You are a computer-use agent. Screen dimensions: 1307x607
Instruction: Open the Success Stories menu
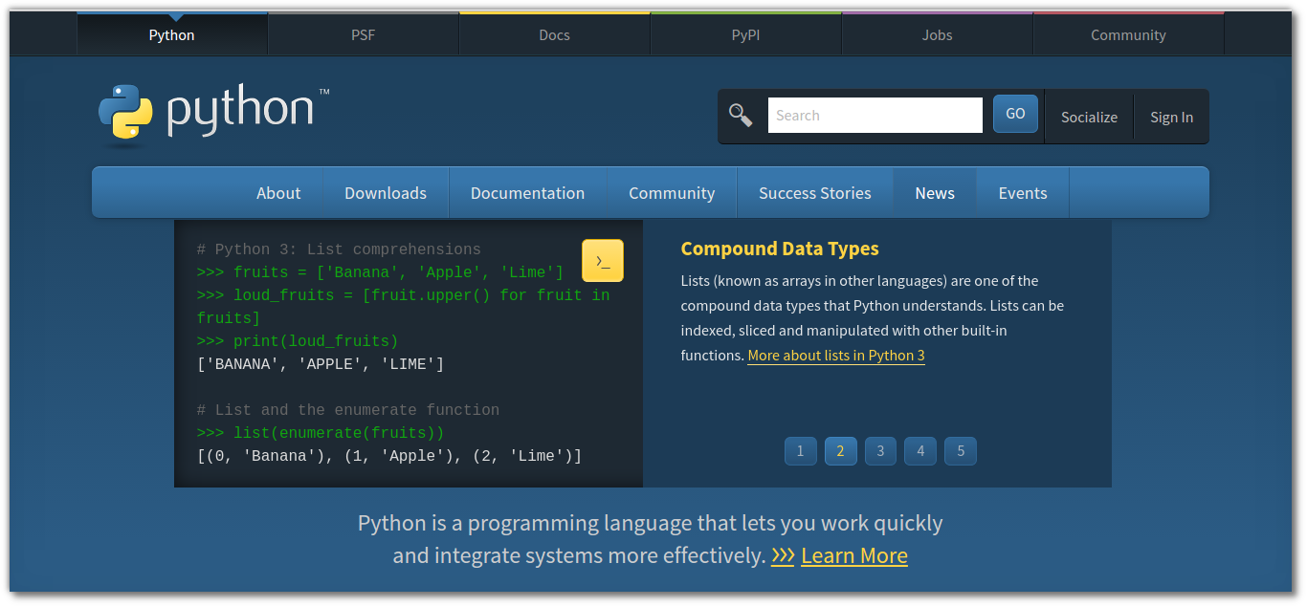815,193
